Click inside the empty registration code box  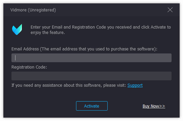(x=91, y=76)
